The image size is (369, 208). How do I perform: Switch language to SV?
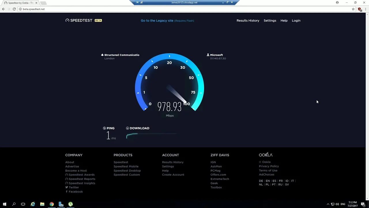(x=287, y=185)
